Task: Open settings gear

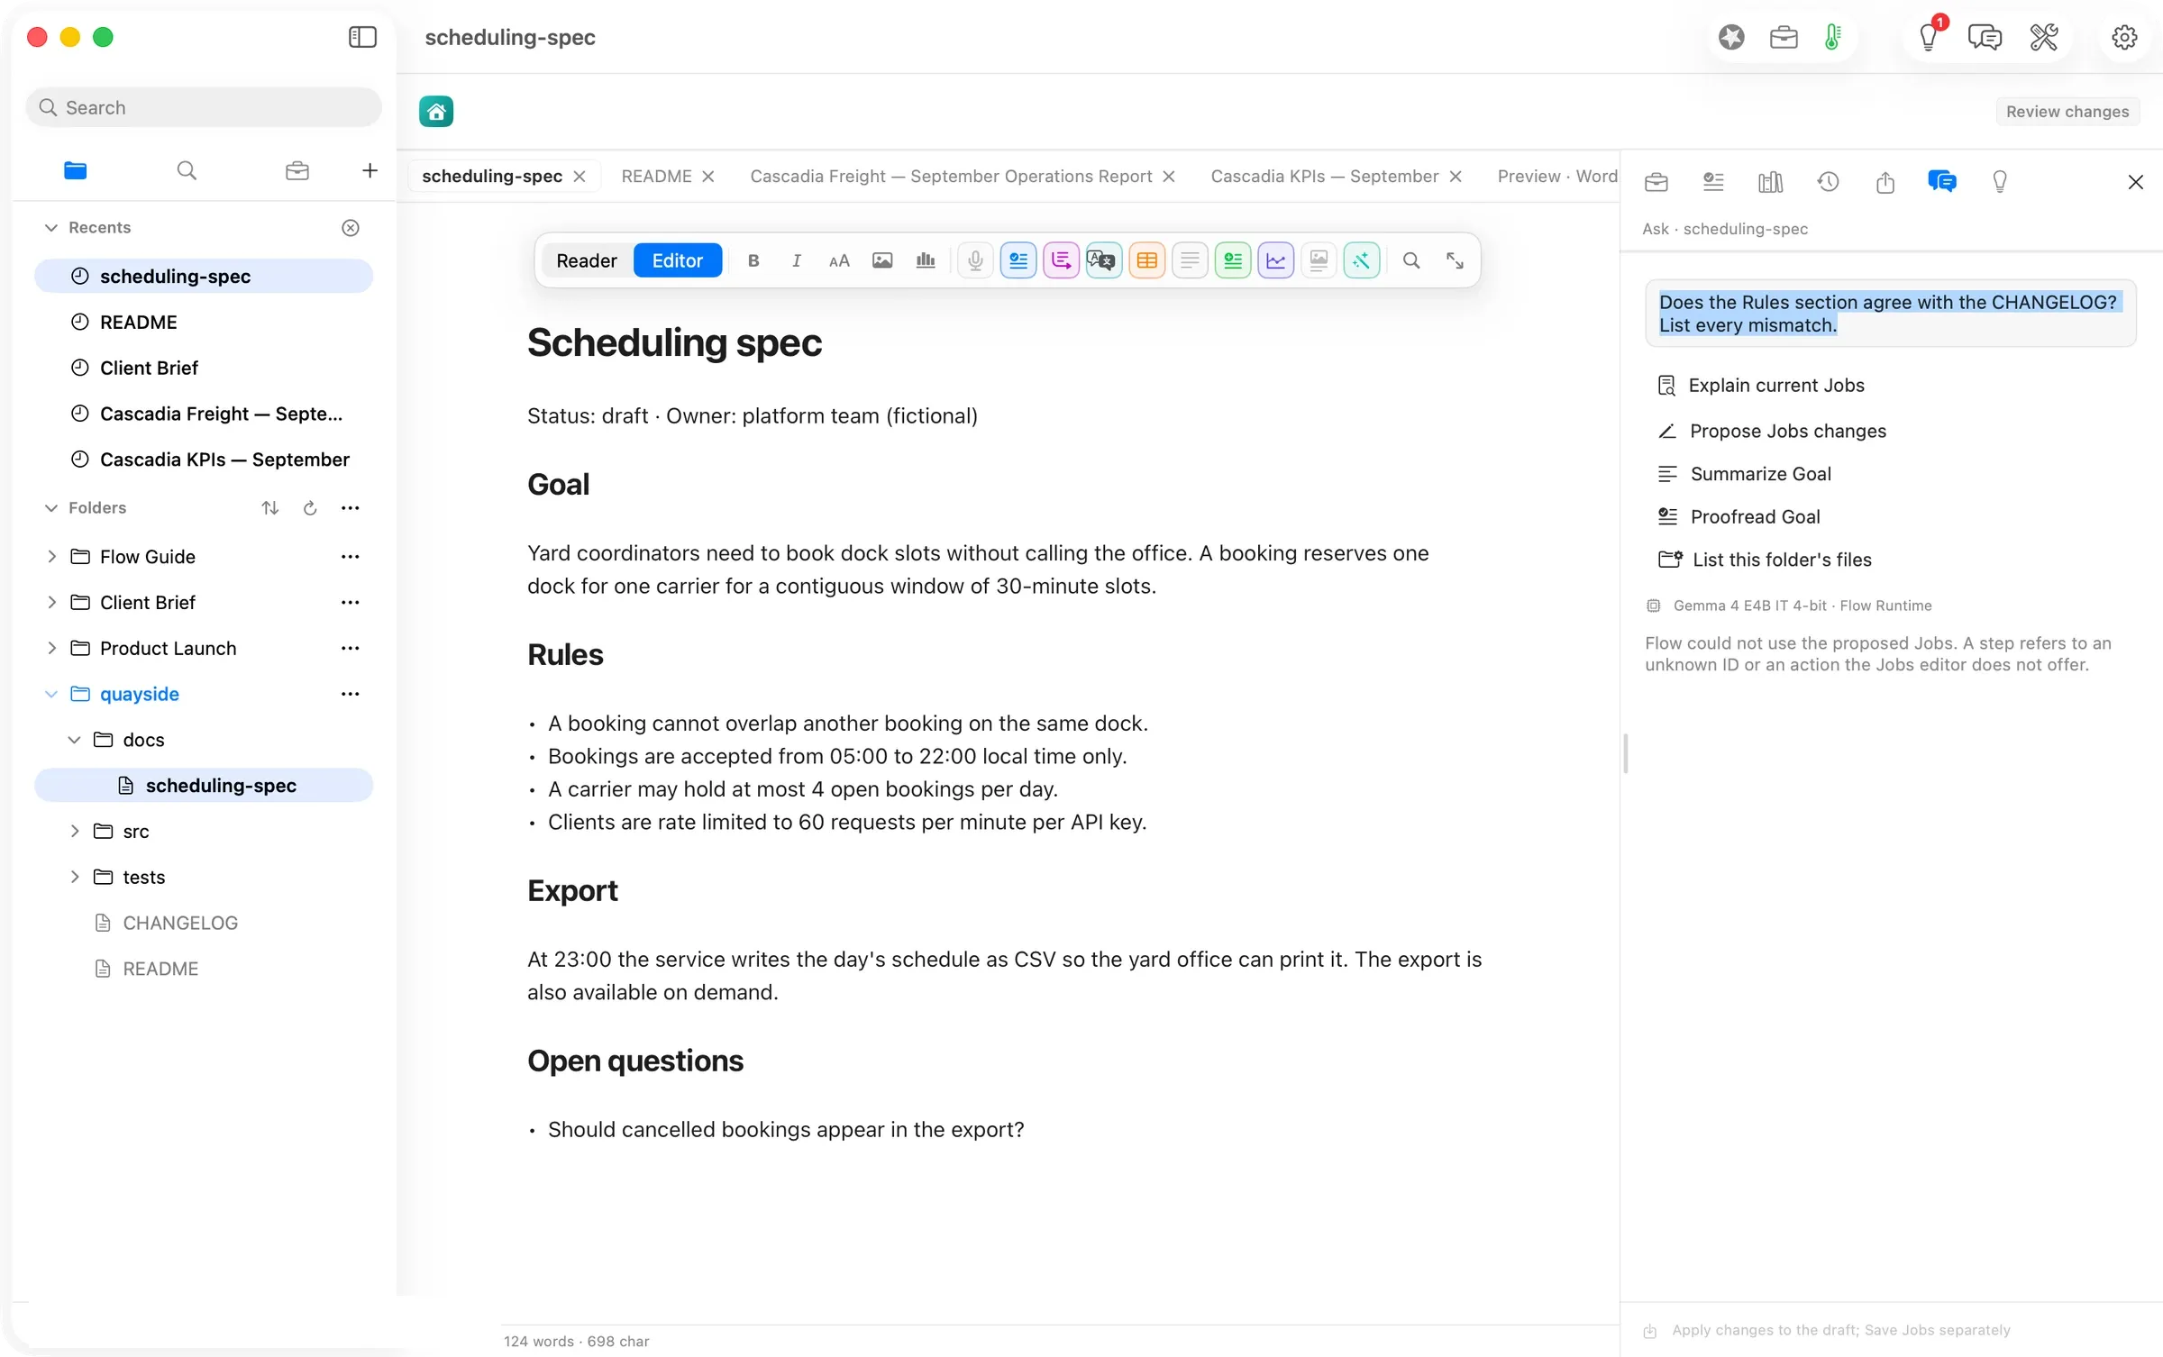Action: pyautogui.click(x=2124, y=37)
